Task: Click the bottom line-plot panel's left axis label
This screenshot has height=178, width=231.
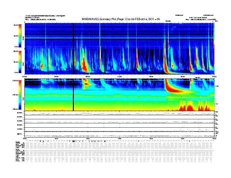Action: click(x=20, y=134)
